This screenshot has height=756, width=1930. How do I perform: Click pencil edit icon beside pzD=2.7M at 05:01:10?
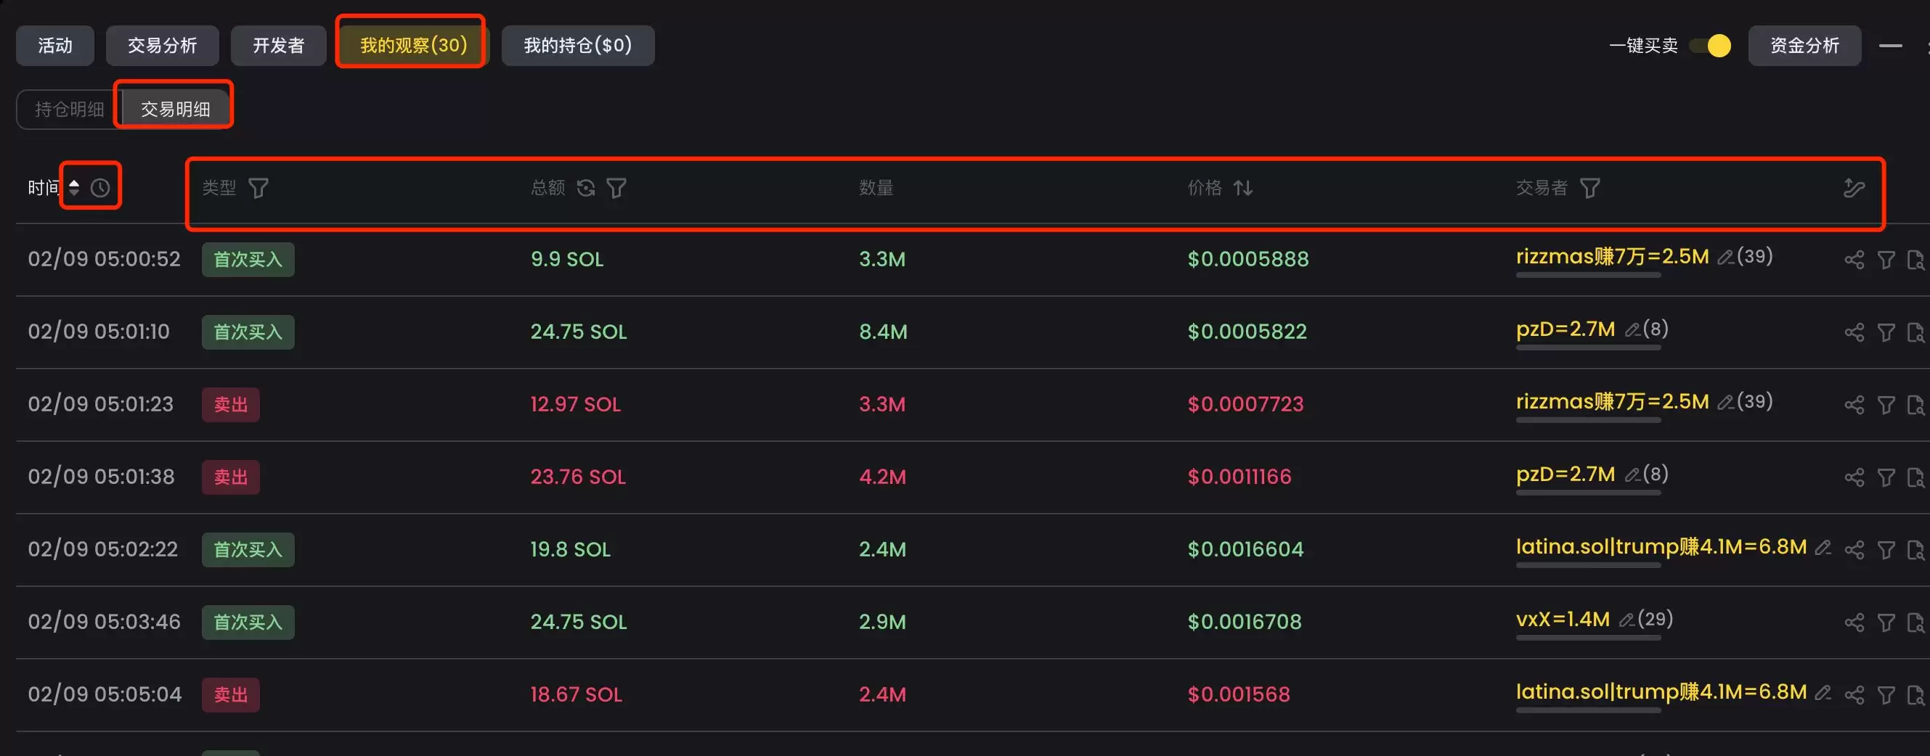(x=1631, y=329)
